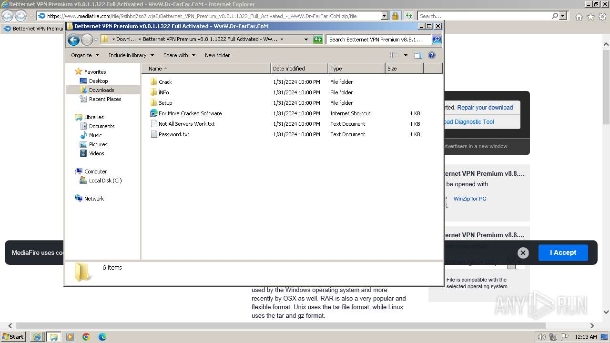
Task: Select Desktop in navigation pane
Action: [94, 81]
